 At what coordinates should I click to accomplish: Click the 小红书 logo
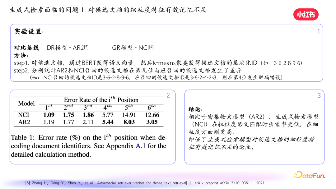306,14
